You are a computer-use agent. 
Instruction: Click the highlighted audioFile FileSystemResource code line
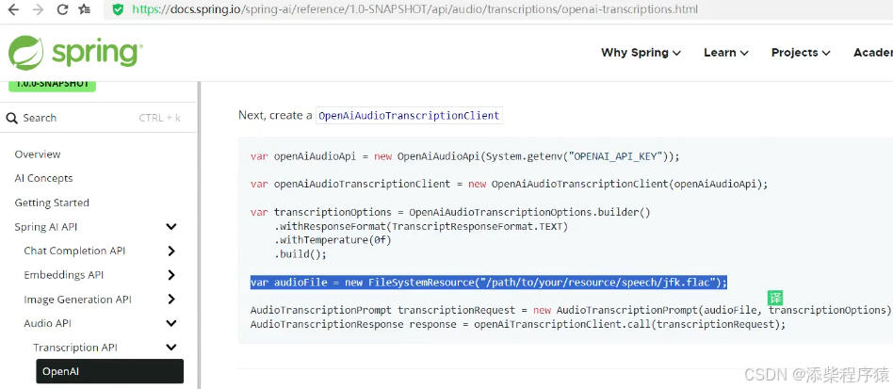[489, 283]
